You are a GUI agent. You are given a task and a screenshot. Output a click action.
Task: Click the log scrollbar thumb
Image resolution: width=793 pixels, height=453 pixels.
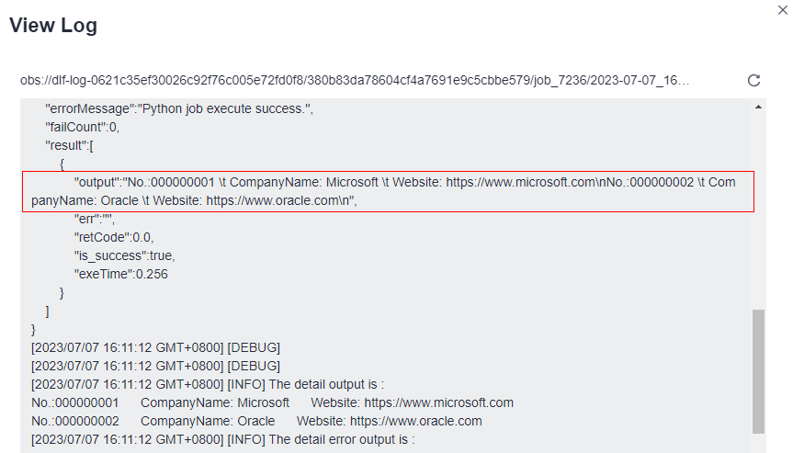coord(758,371)
